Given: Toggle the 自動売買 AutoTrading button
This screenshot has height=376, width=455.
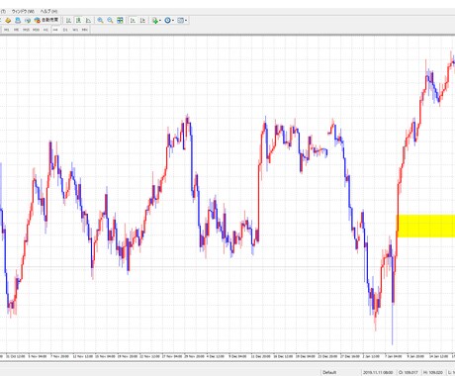Looking at the screenshot, I should (x=46, y=21).
